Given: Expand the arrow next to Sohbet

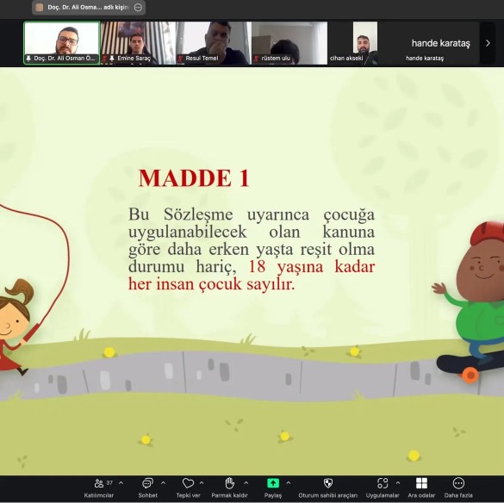Looking at the screenshot, I should 164,482.
